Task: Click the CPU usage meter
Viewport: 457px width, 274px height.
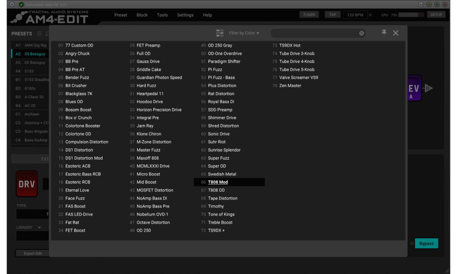Action: pos(411,15)
